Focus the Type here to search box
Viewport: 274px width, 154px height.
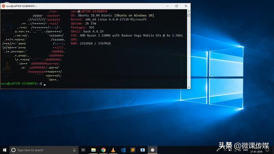(x=44, y=150)
